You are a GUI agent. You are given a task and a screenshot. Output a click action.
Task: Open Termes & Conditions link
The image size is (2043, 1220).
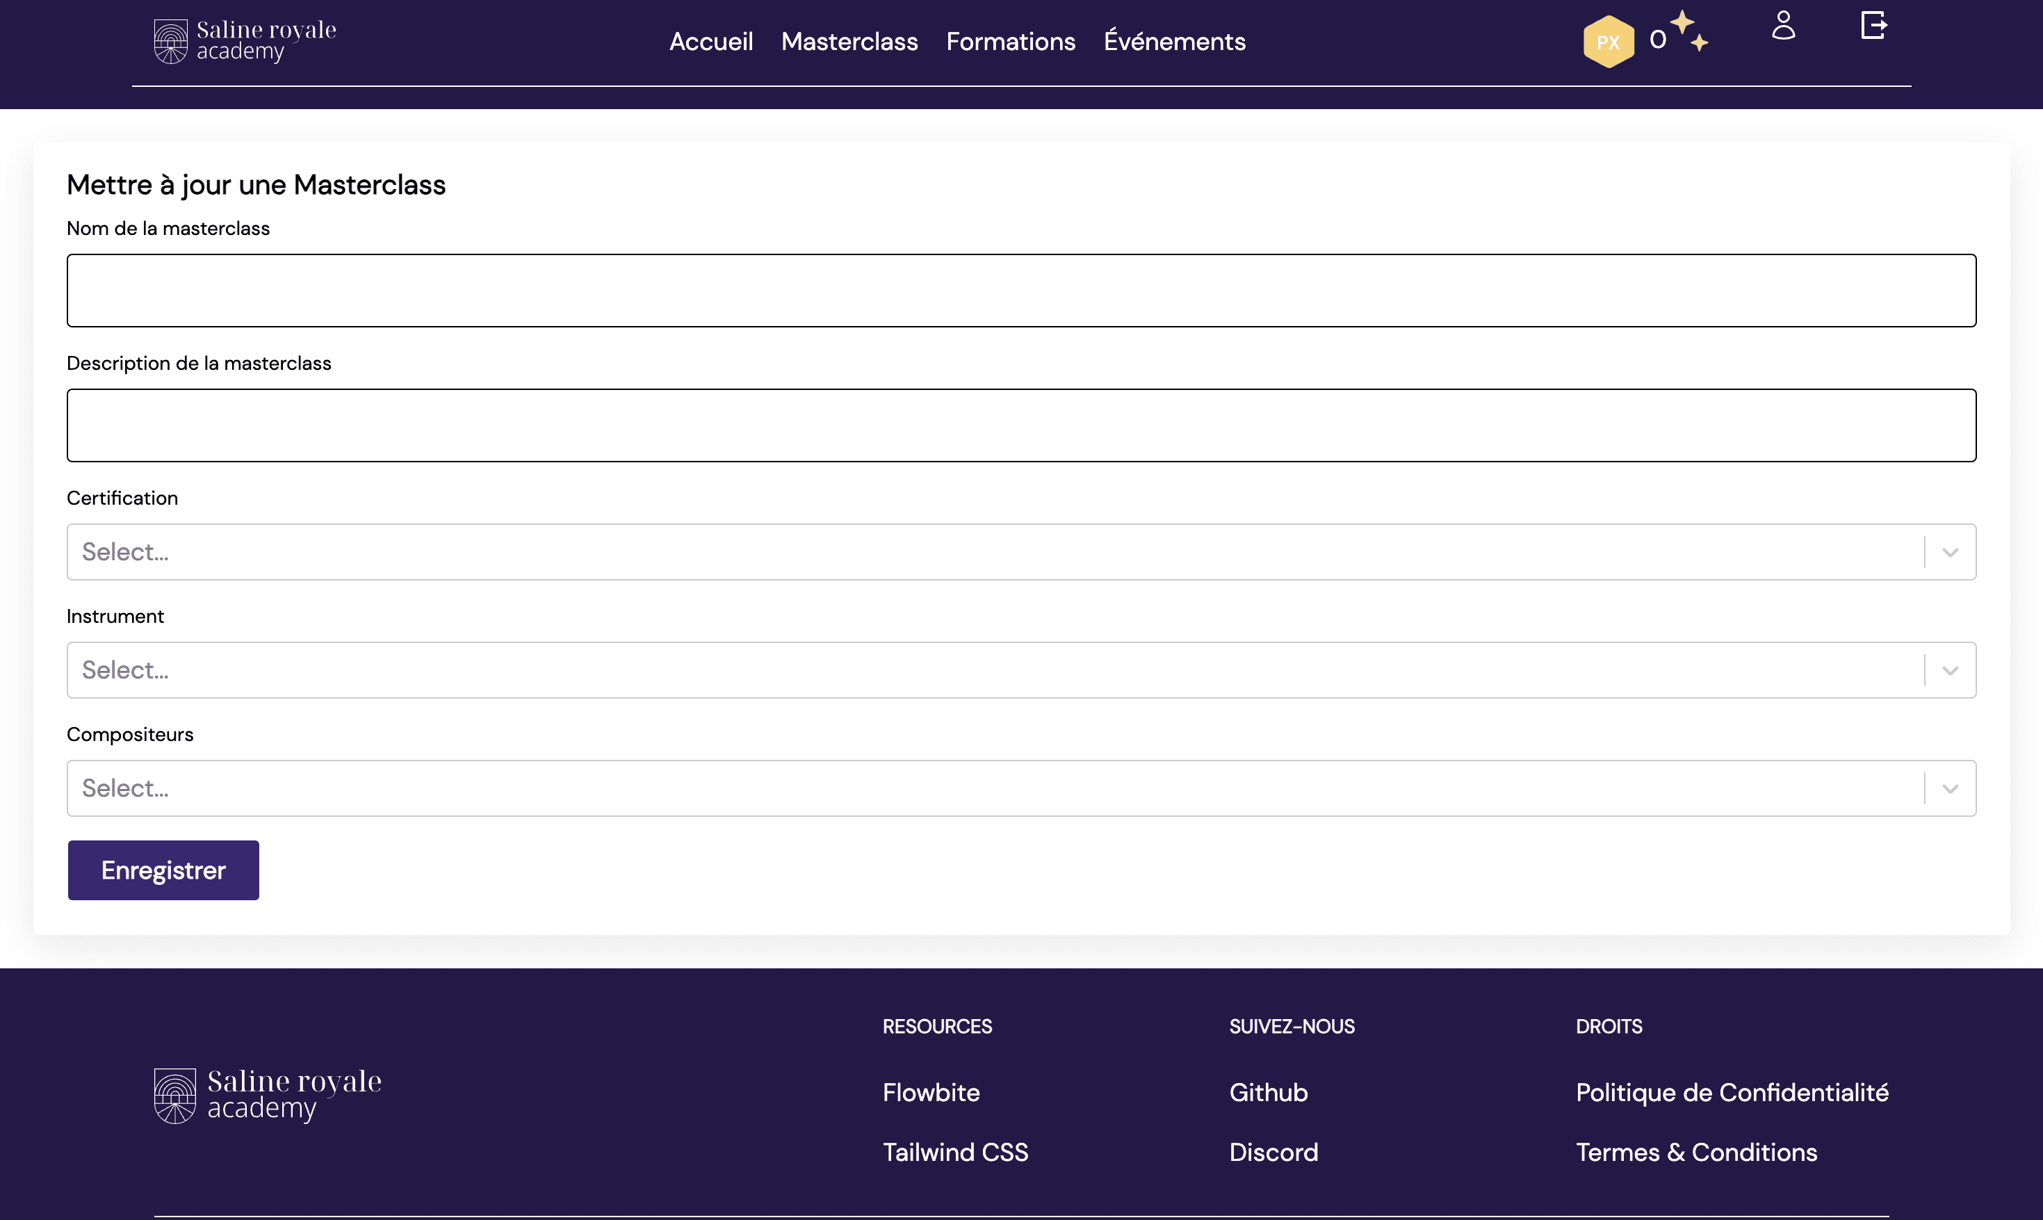tap(1696, 1152)
